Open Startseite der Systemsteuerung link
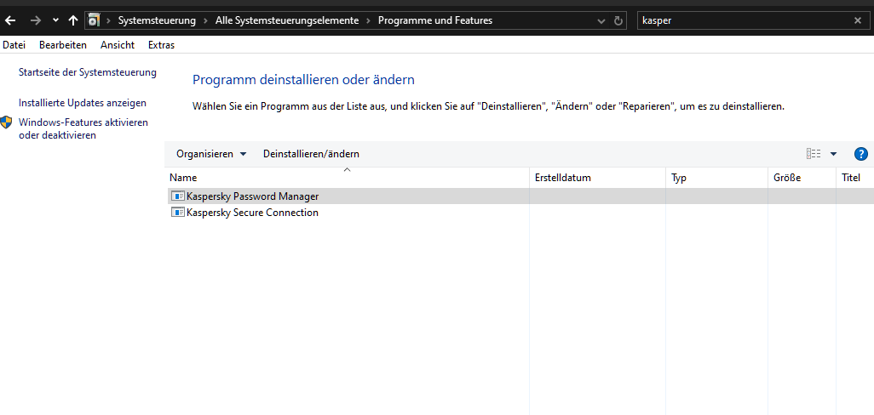This screenshot has height=415, width=874. tap(88, 72)
